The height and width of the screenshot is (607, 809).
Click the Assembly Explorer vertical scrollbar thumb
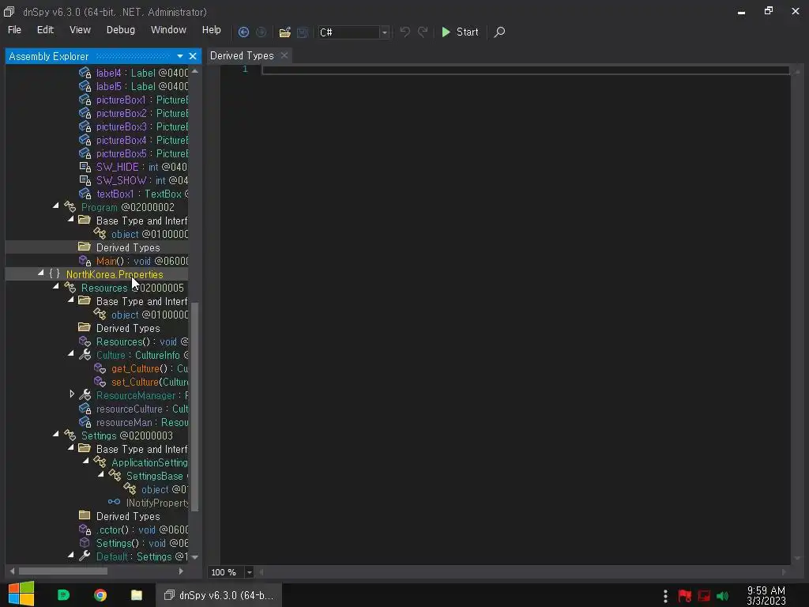pos(195,407)
